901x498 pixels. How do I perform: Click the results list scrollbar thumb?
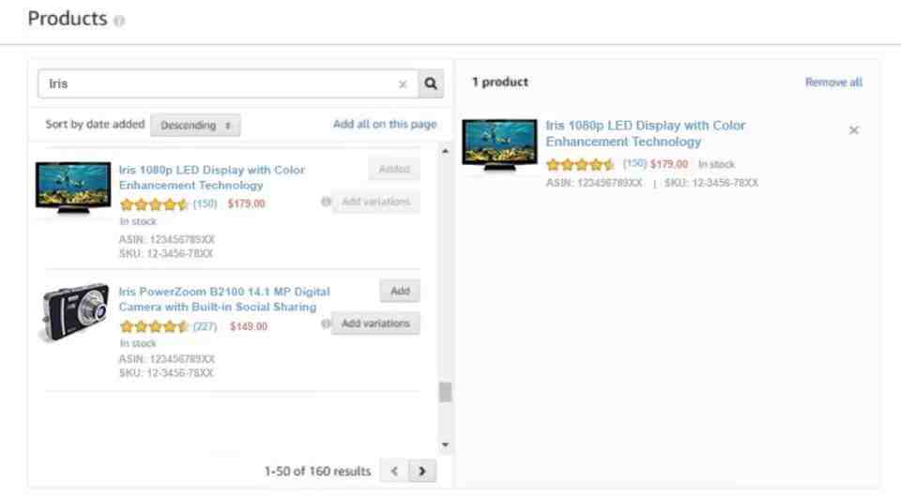pos(445,392)
